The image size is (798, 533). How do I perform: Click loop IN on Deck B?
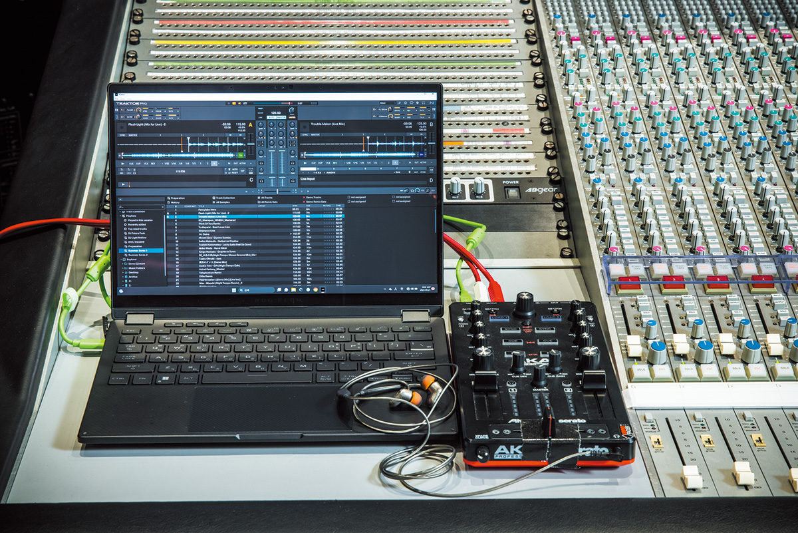pyautogui.click(x=410, y=162)
